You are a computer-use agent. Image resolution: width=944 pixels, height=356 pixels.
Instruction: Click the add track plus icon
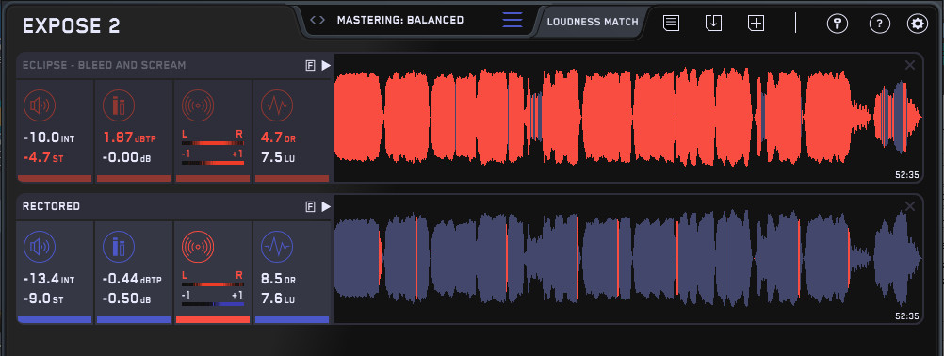[756, 24]
